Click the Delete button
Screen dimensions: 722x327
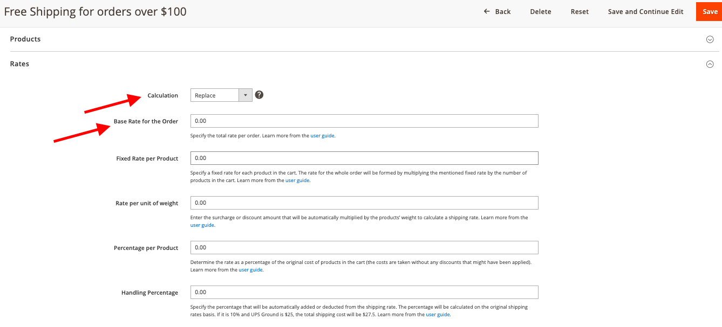coord(540,11)
